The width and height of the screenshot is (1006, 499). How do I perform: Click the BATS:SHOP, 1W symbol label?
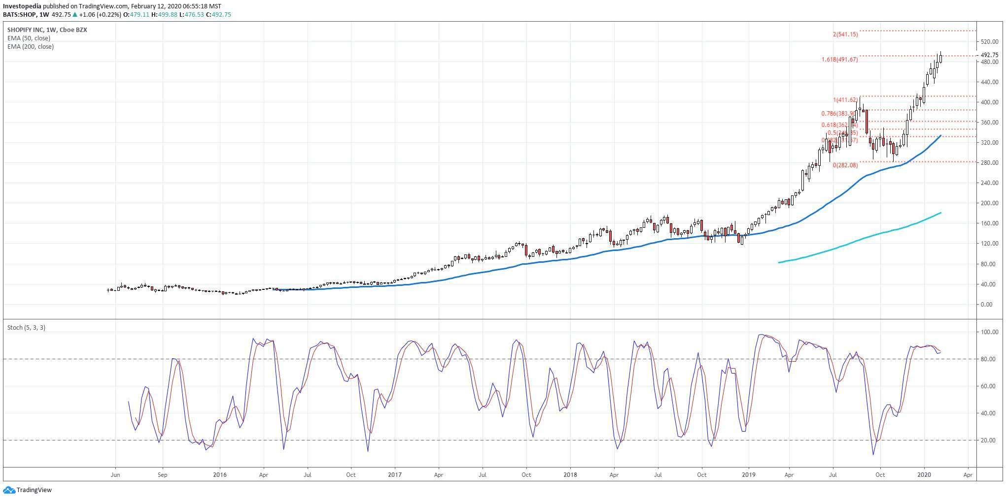point(26,15)
